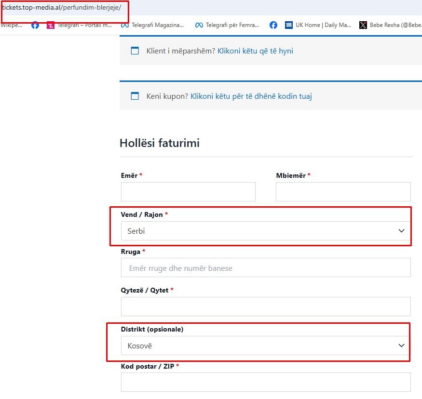
Task: Open the Telegrafi Portali bookmark icon
Action: [51, 25]
